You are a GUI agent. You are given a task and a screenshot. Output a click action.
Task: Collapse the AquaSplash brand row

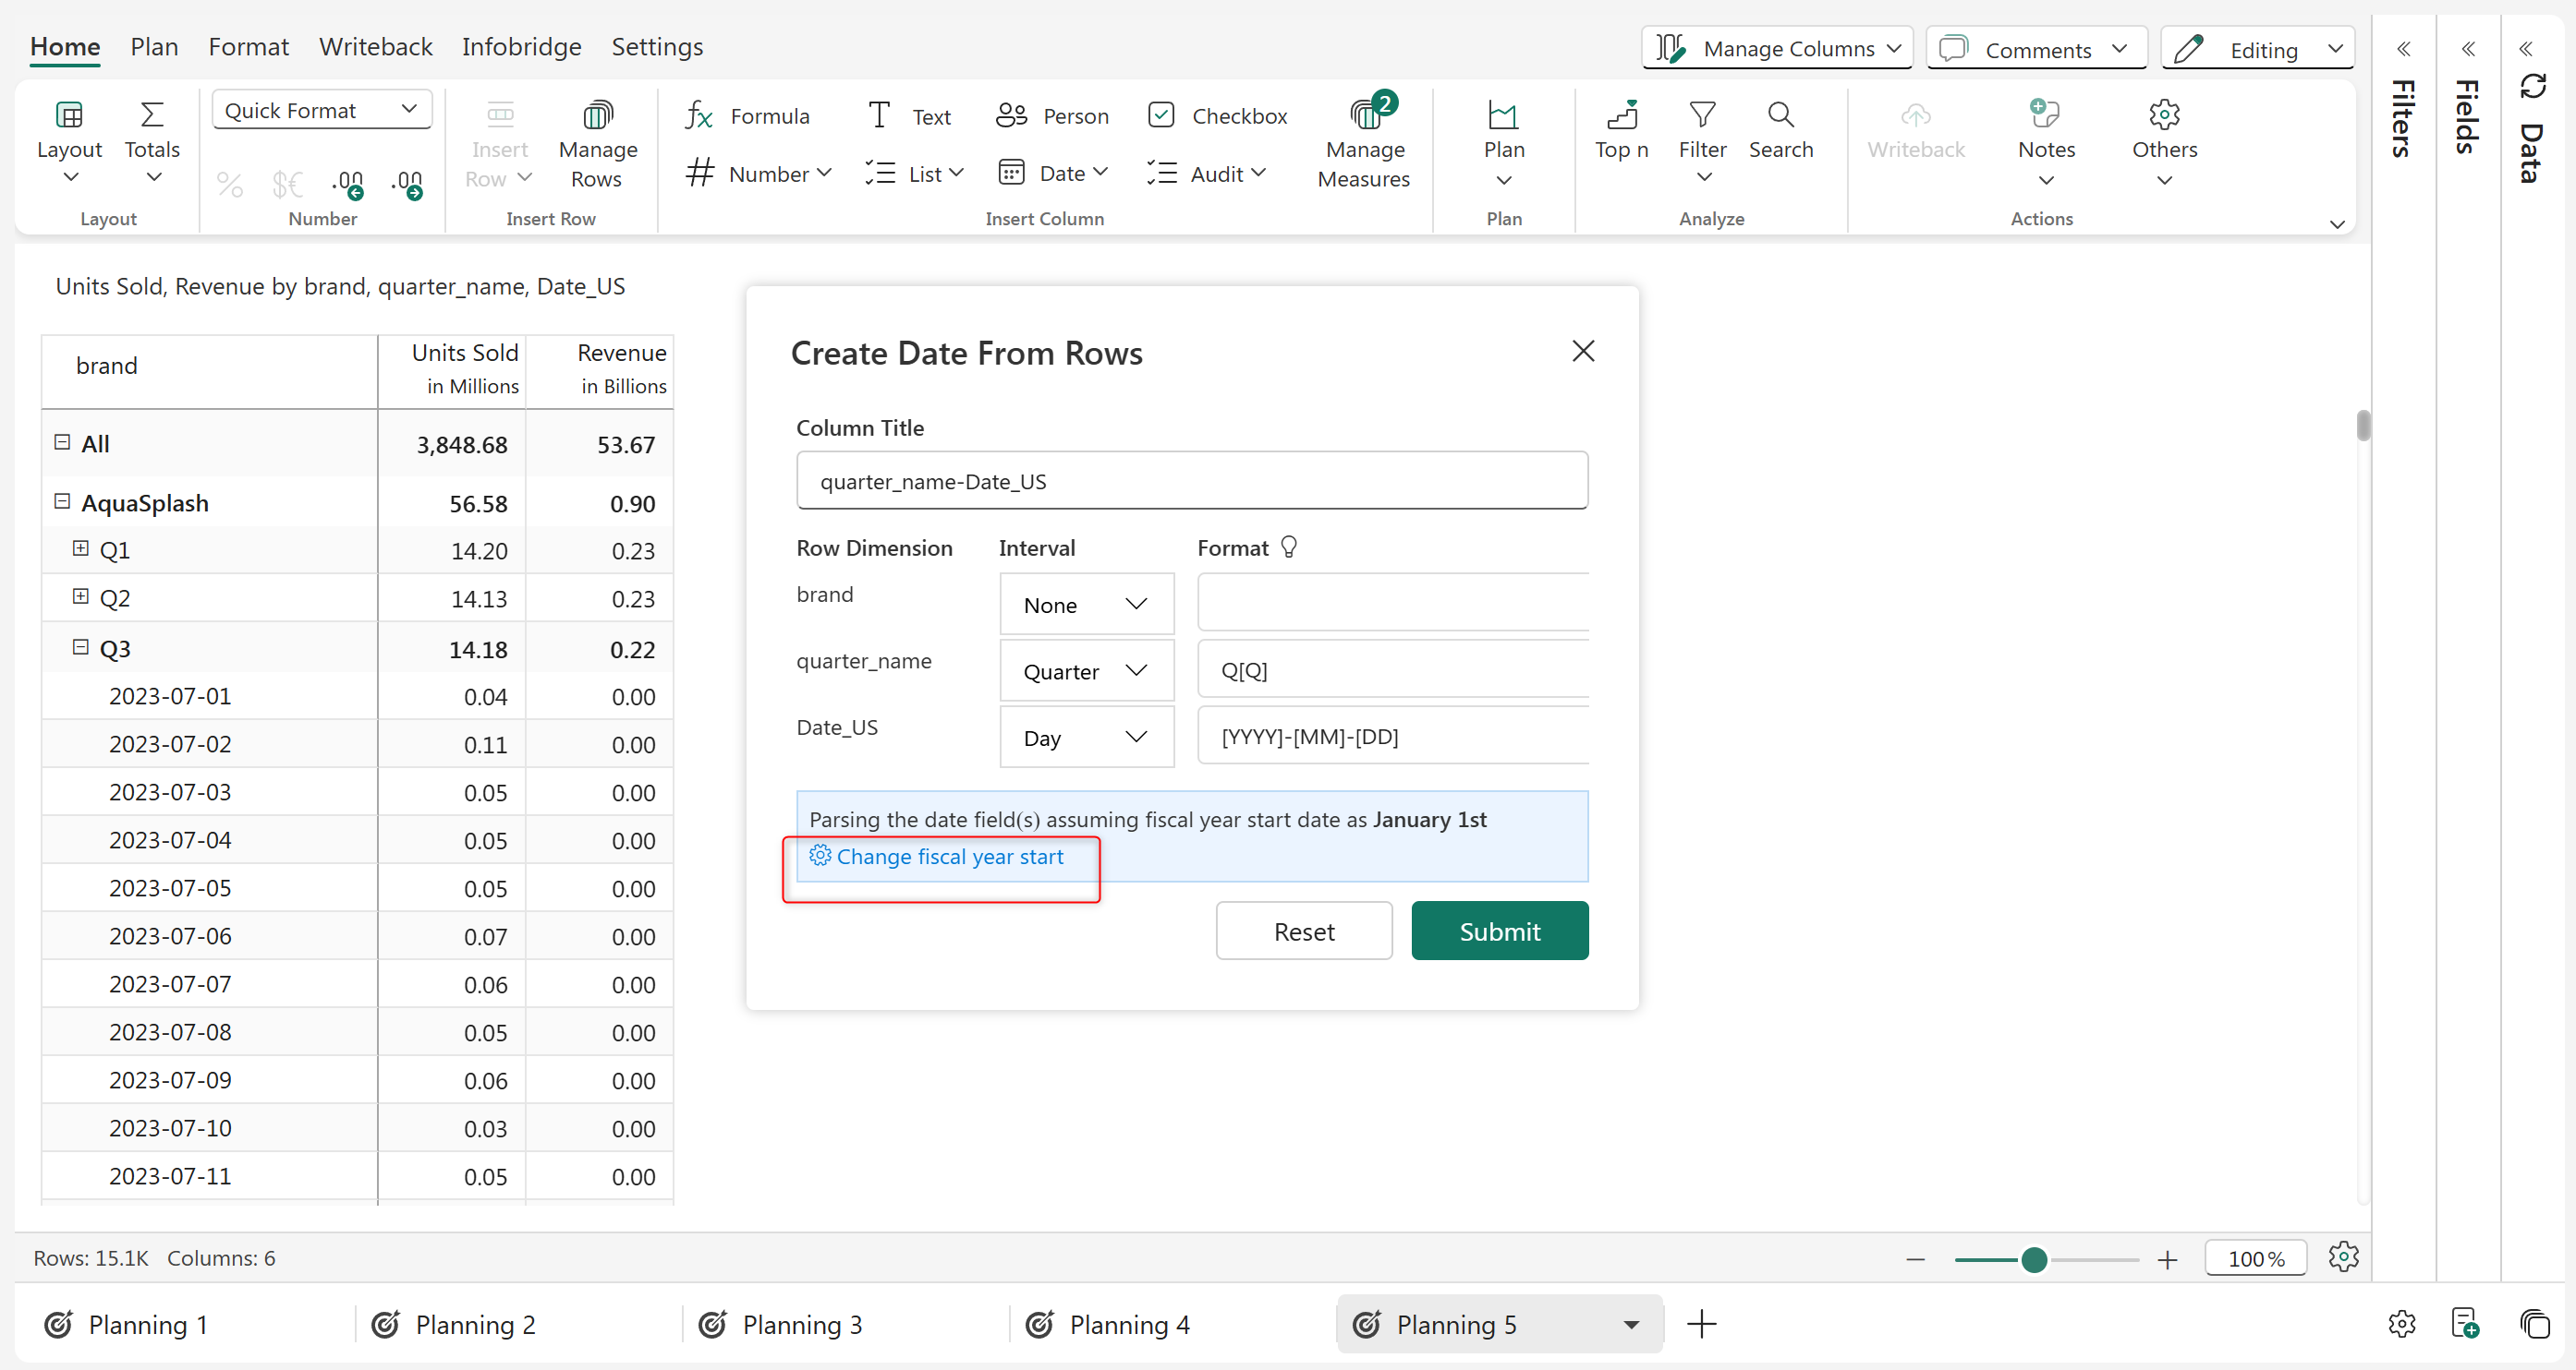point(62,501)
